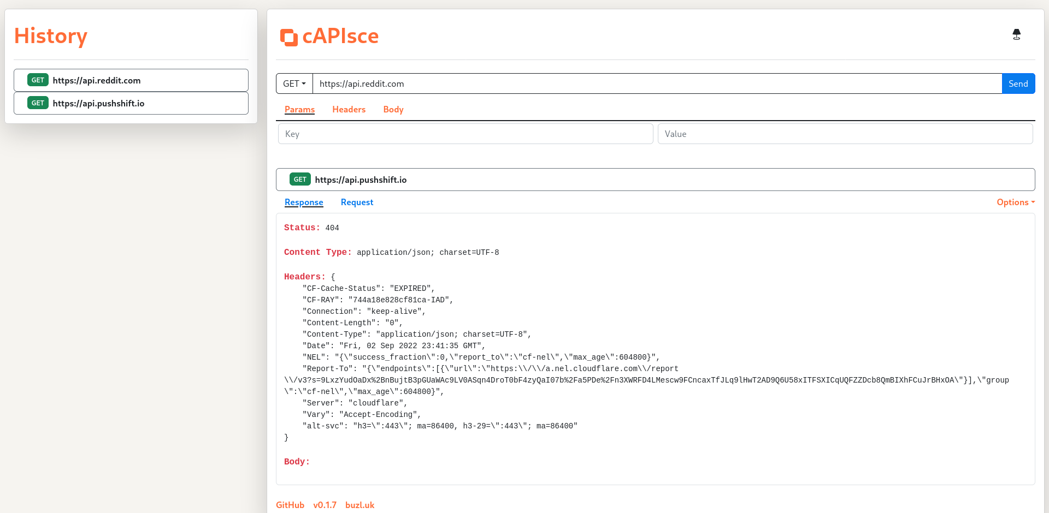Click the cAPIsce logo icon

click(288, 37)
